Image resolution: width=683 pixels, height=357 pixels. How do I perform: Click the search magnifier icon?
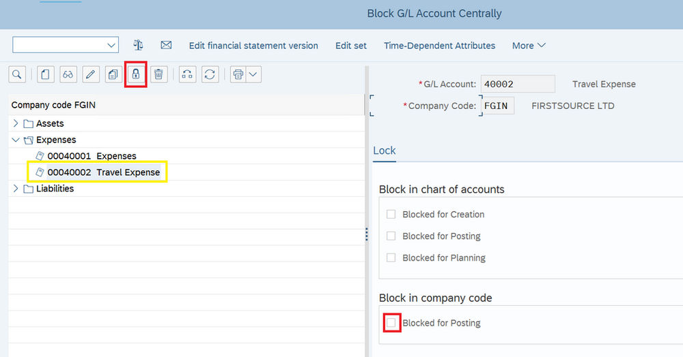point(17,74)
